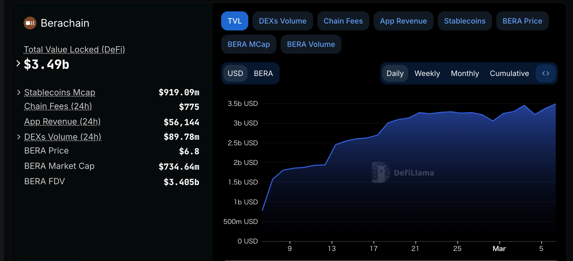Click the Stablecoins Mcap label
This screenshot has height=261, width=573.
pos(60,92)
